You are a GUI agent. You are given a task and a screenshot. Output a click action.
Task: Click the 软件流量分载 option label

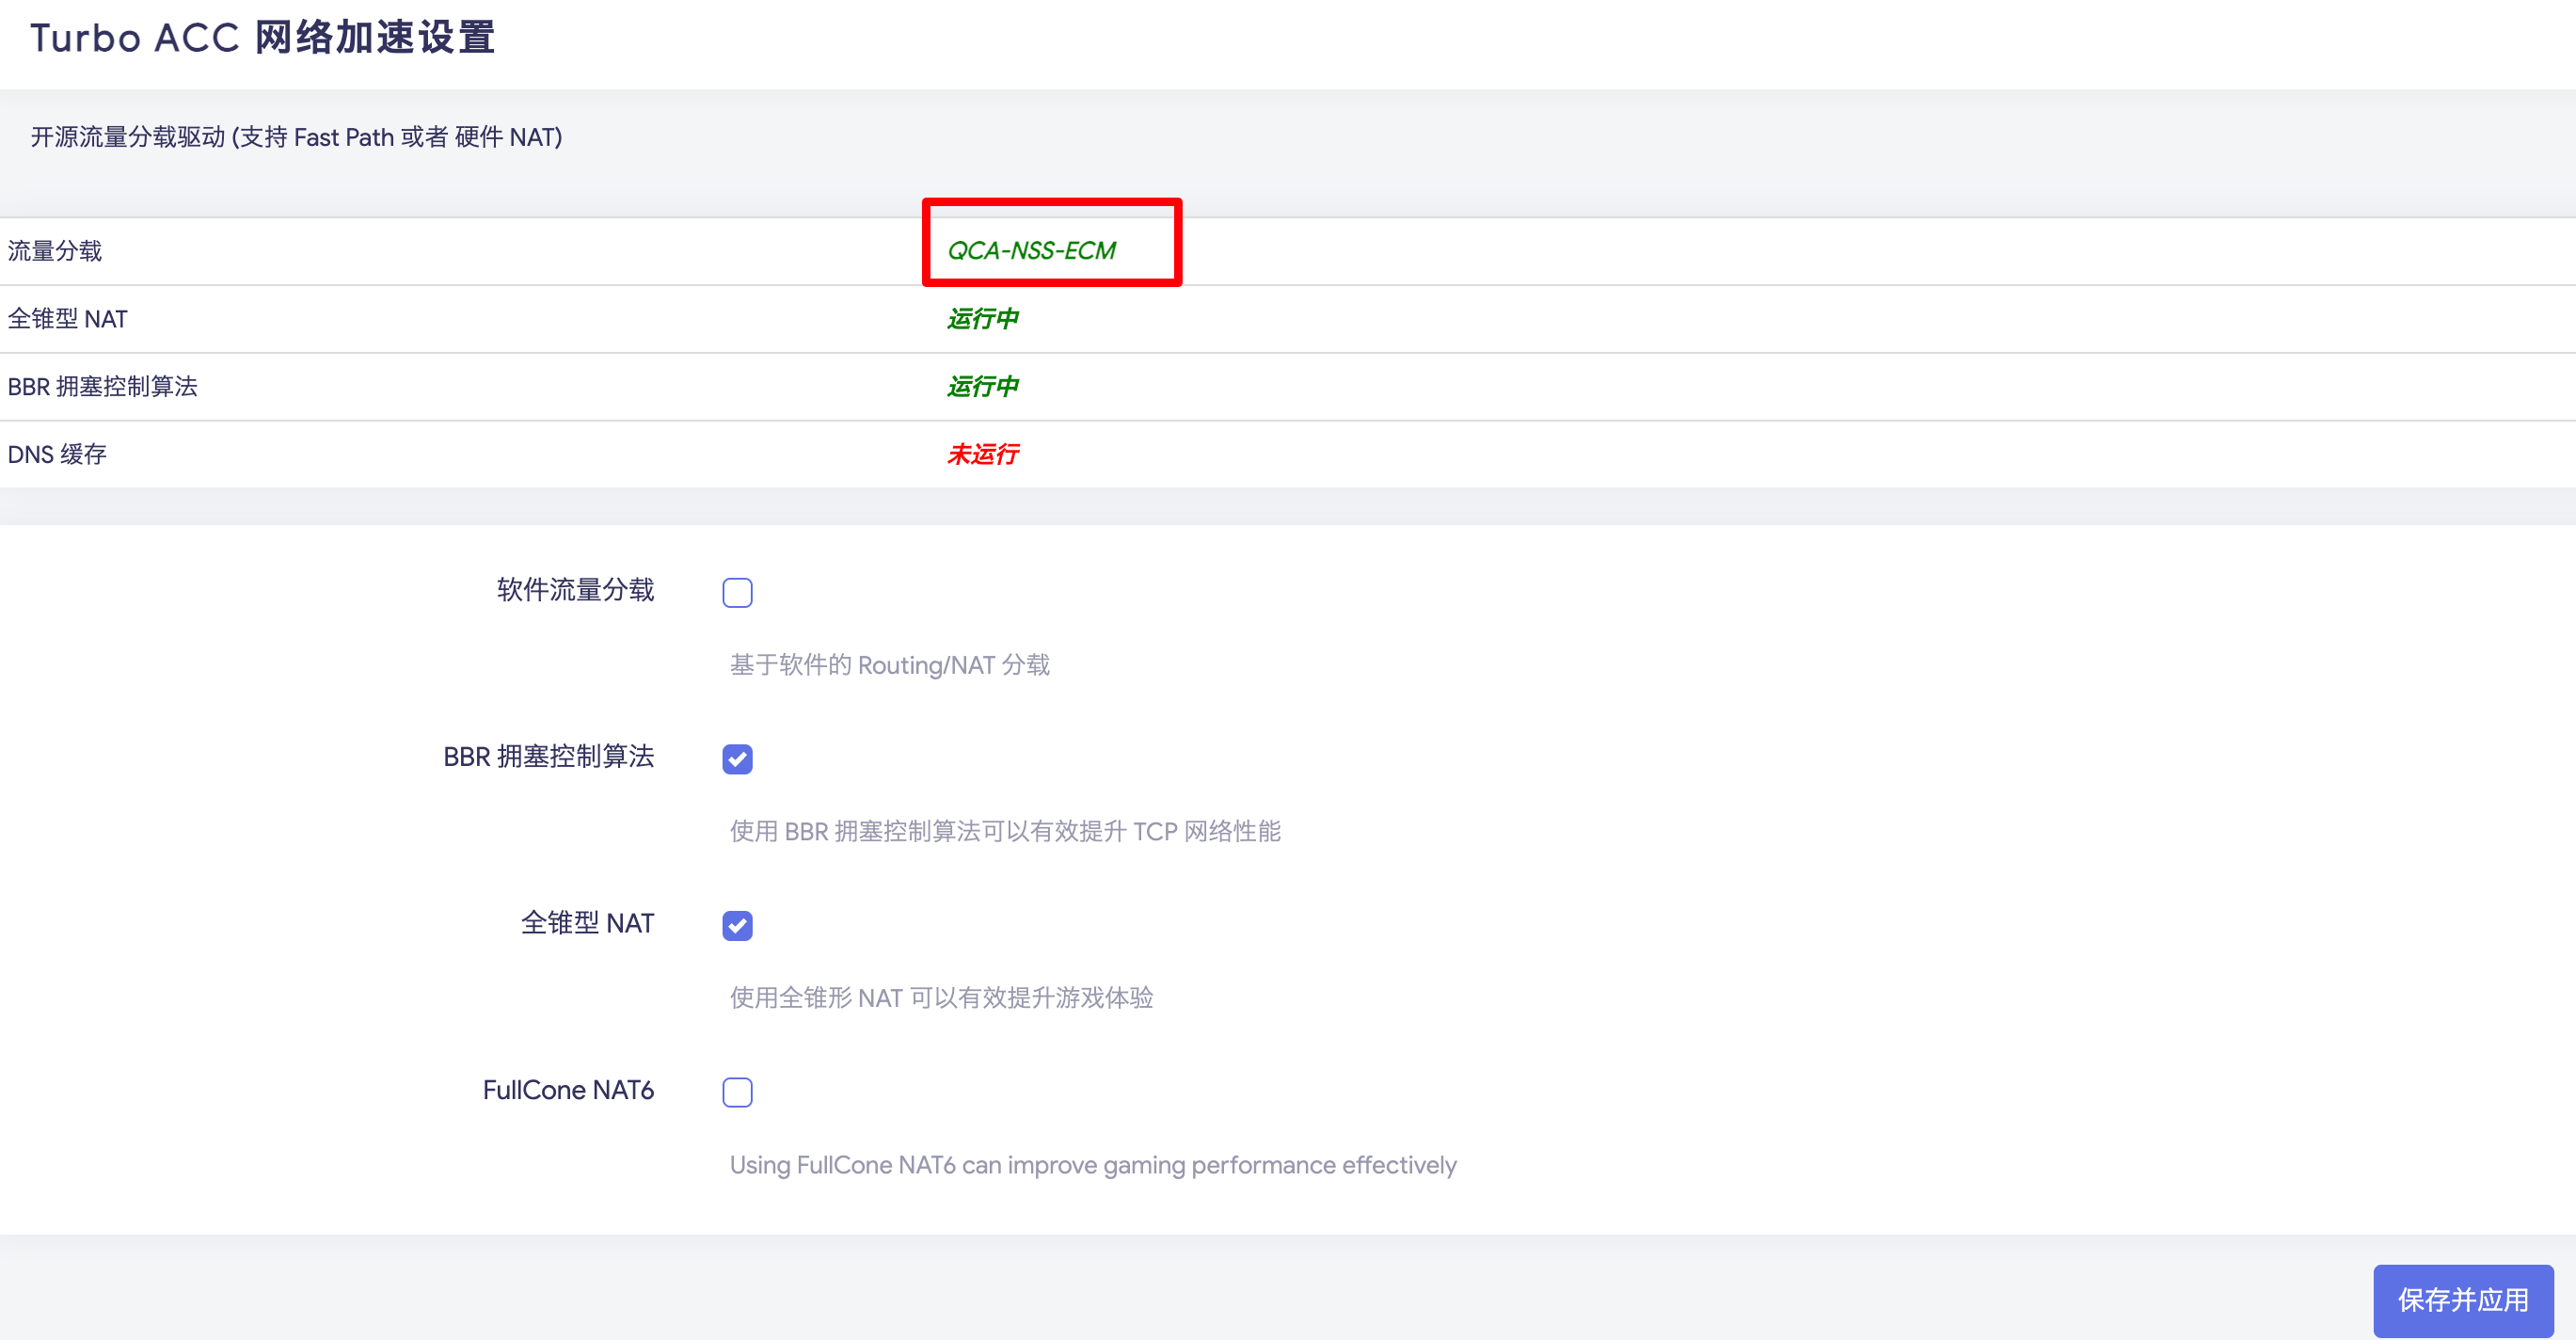[x=575, y=590]
